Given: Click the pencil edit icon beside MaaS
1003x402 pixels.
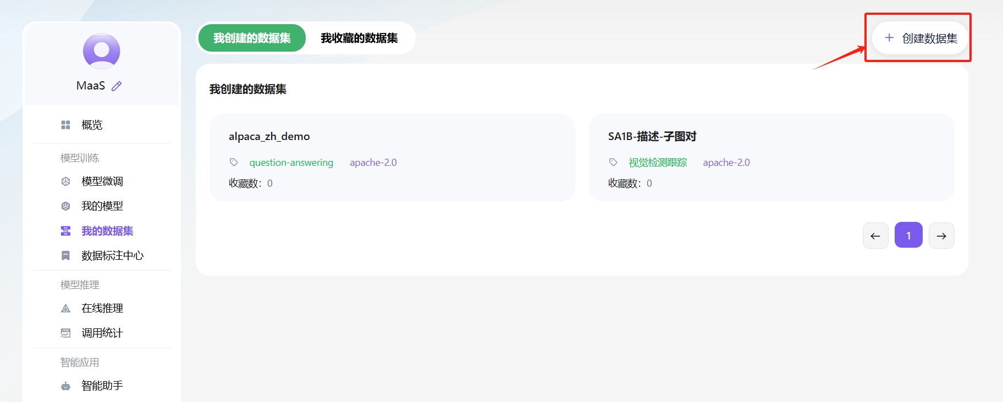Looking at the screenshot, I should point(117,86).
